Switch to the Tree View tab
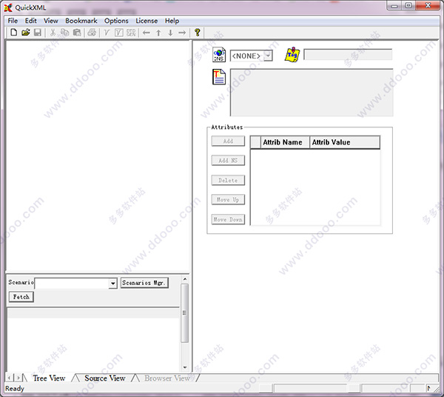 pos(49,378)
